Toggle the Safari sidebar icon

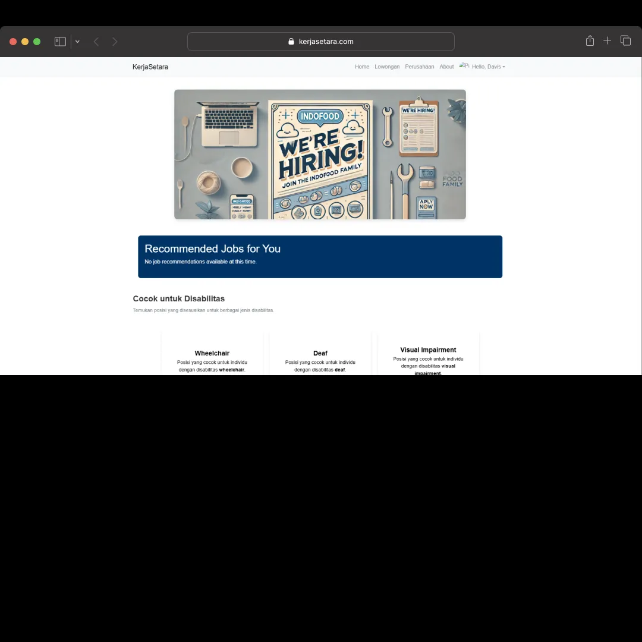click(60, 42)
